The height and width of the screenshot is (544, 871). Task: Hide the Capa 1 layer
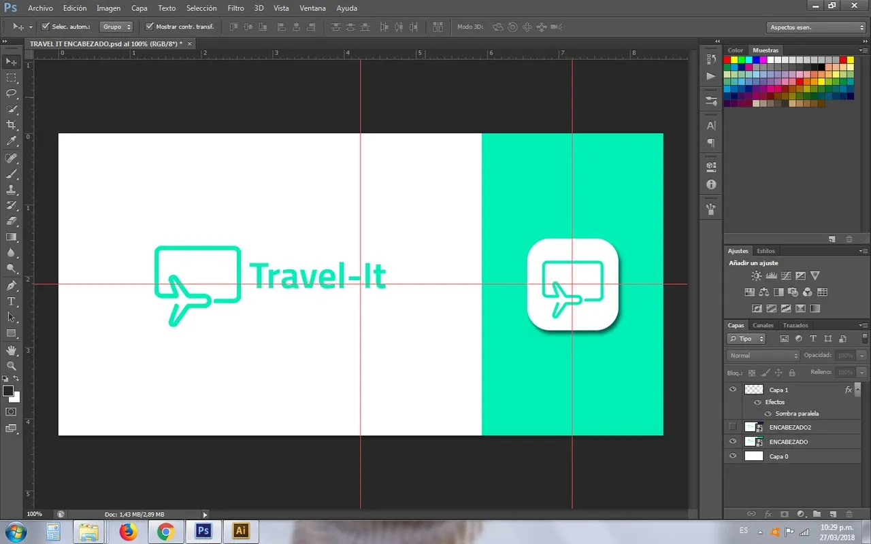(733, 390)
